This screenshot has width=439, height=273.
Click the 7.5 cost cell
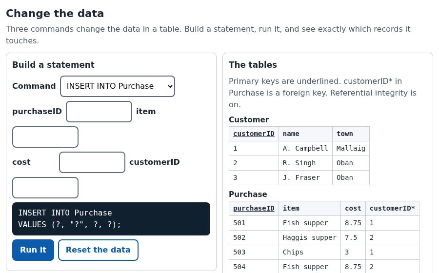pyautogui.click(x=353, y=238)
